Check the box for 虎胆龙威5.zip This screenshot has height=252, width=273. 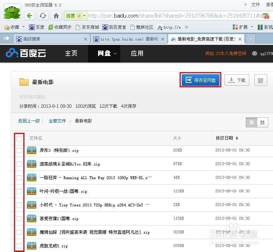[x=19, y=246]
